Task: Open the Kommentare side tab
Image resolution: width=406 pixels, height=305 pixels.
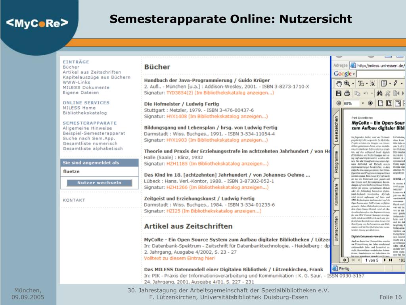Action: click(x=336, y=195)
